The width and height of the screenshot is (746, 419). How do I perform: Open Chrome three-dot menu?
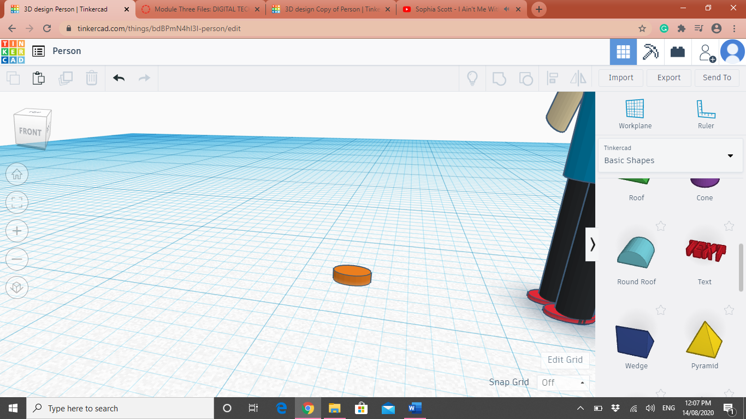(x=734, y=28)
